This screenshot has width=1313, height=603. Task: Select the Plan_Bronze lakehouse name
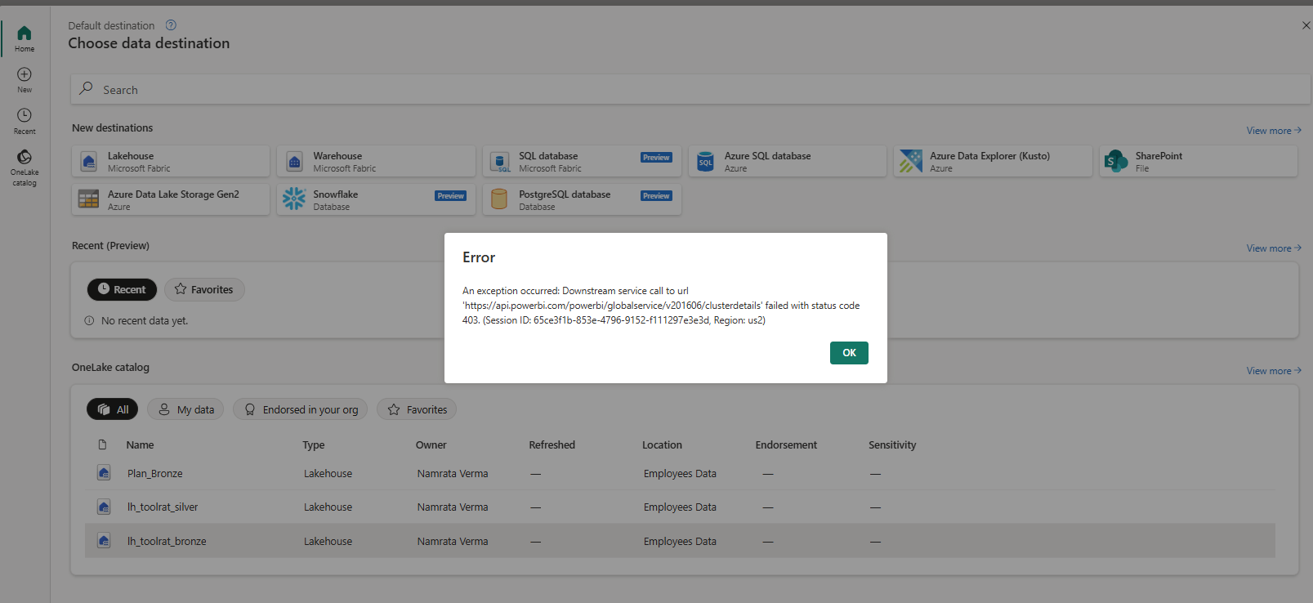tap(155, 474)
